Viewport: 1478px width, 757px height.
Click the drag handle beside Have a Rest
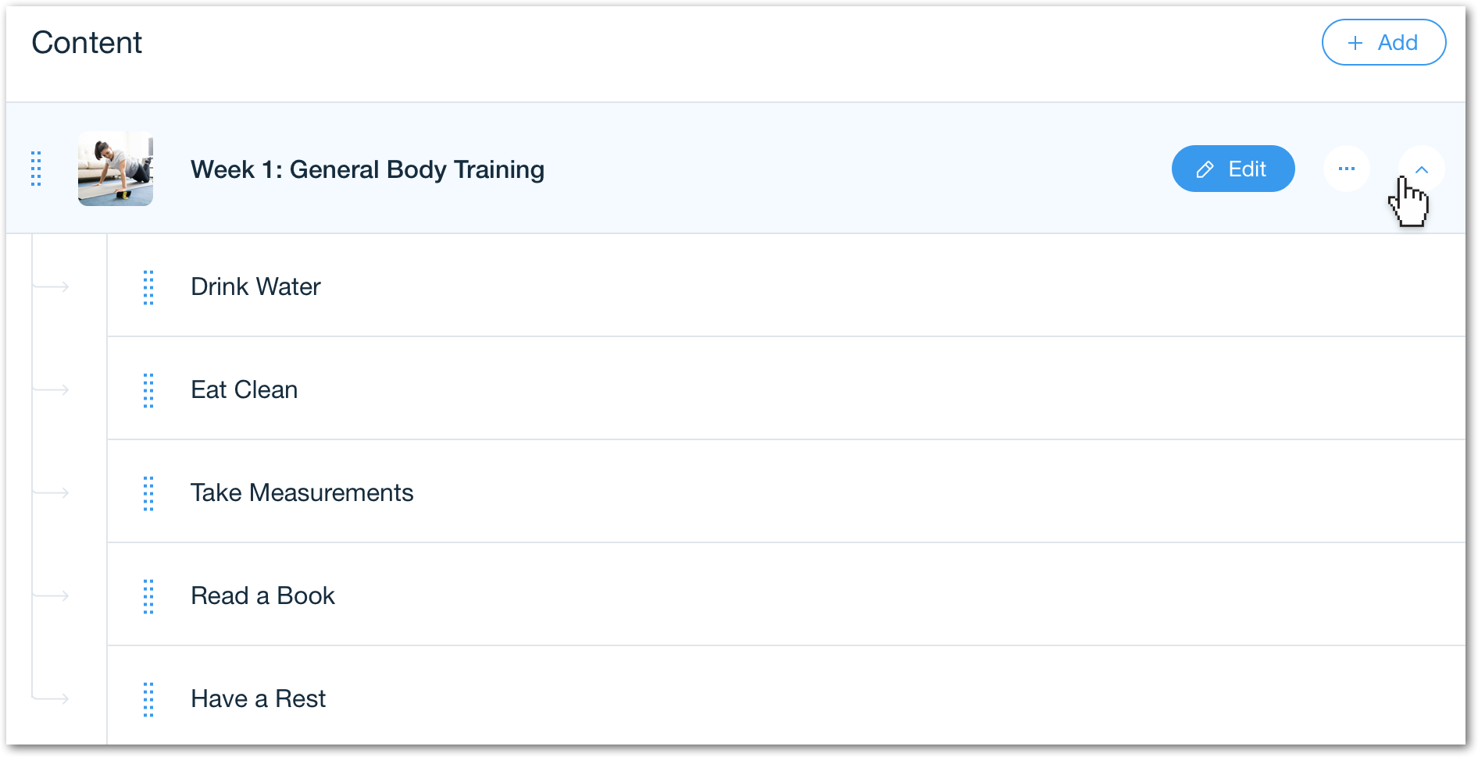tap(148, 699)
